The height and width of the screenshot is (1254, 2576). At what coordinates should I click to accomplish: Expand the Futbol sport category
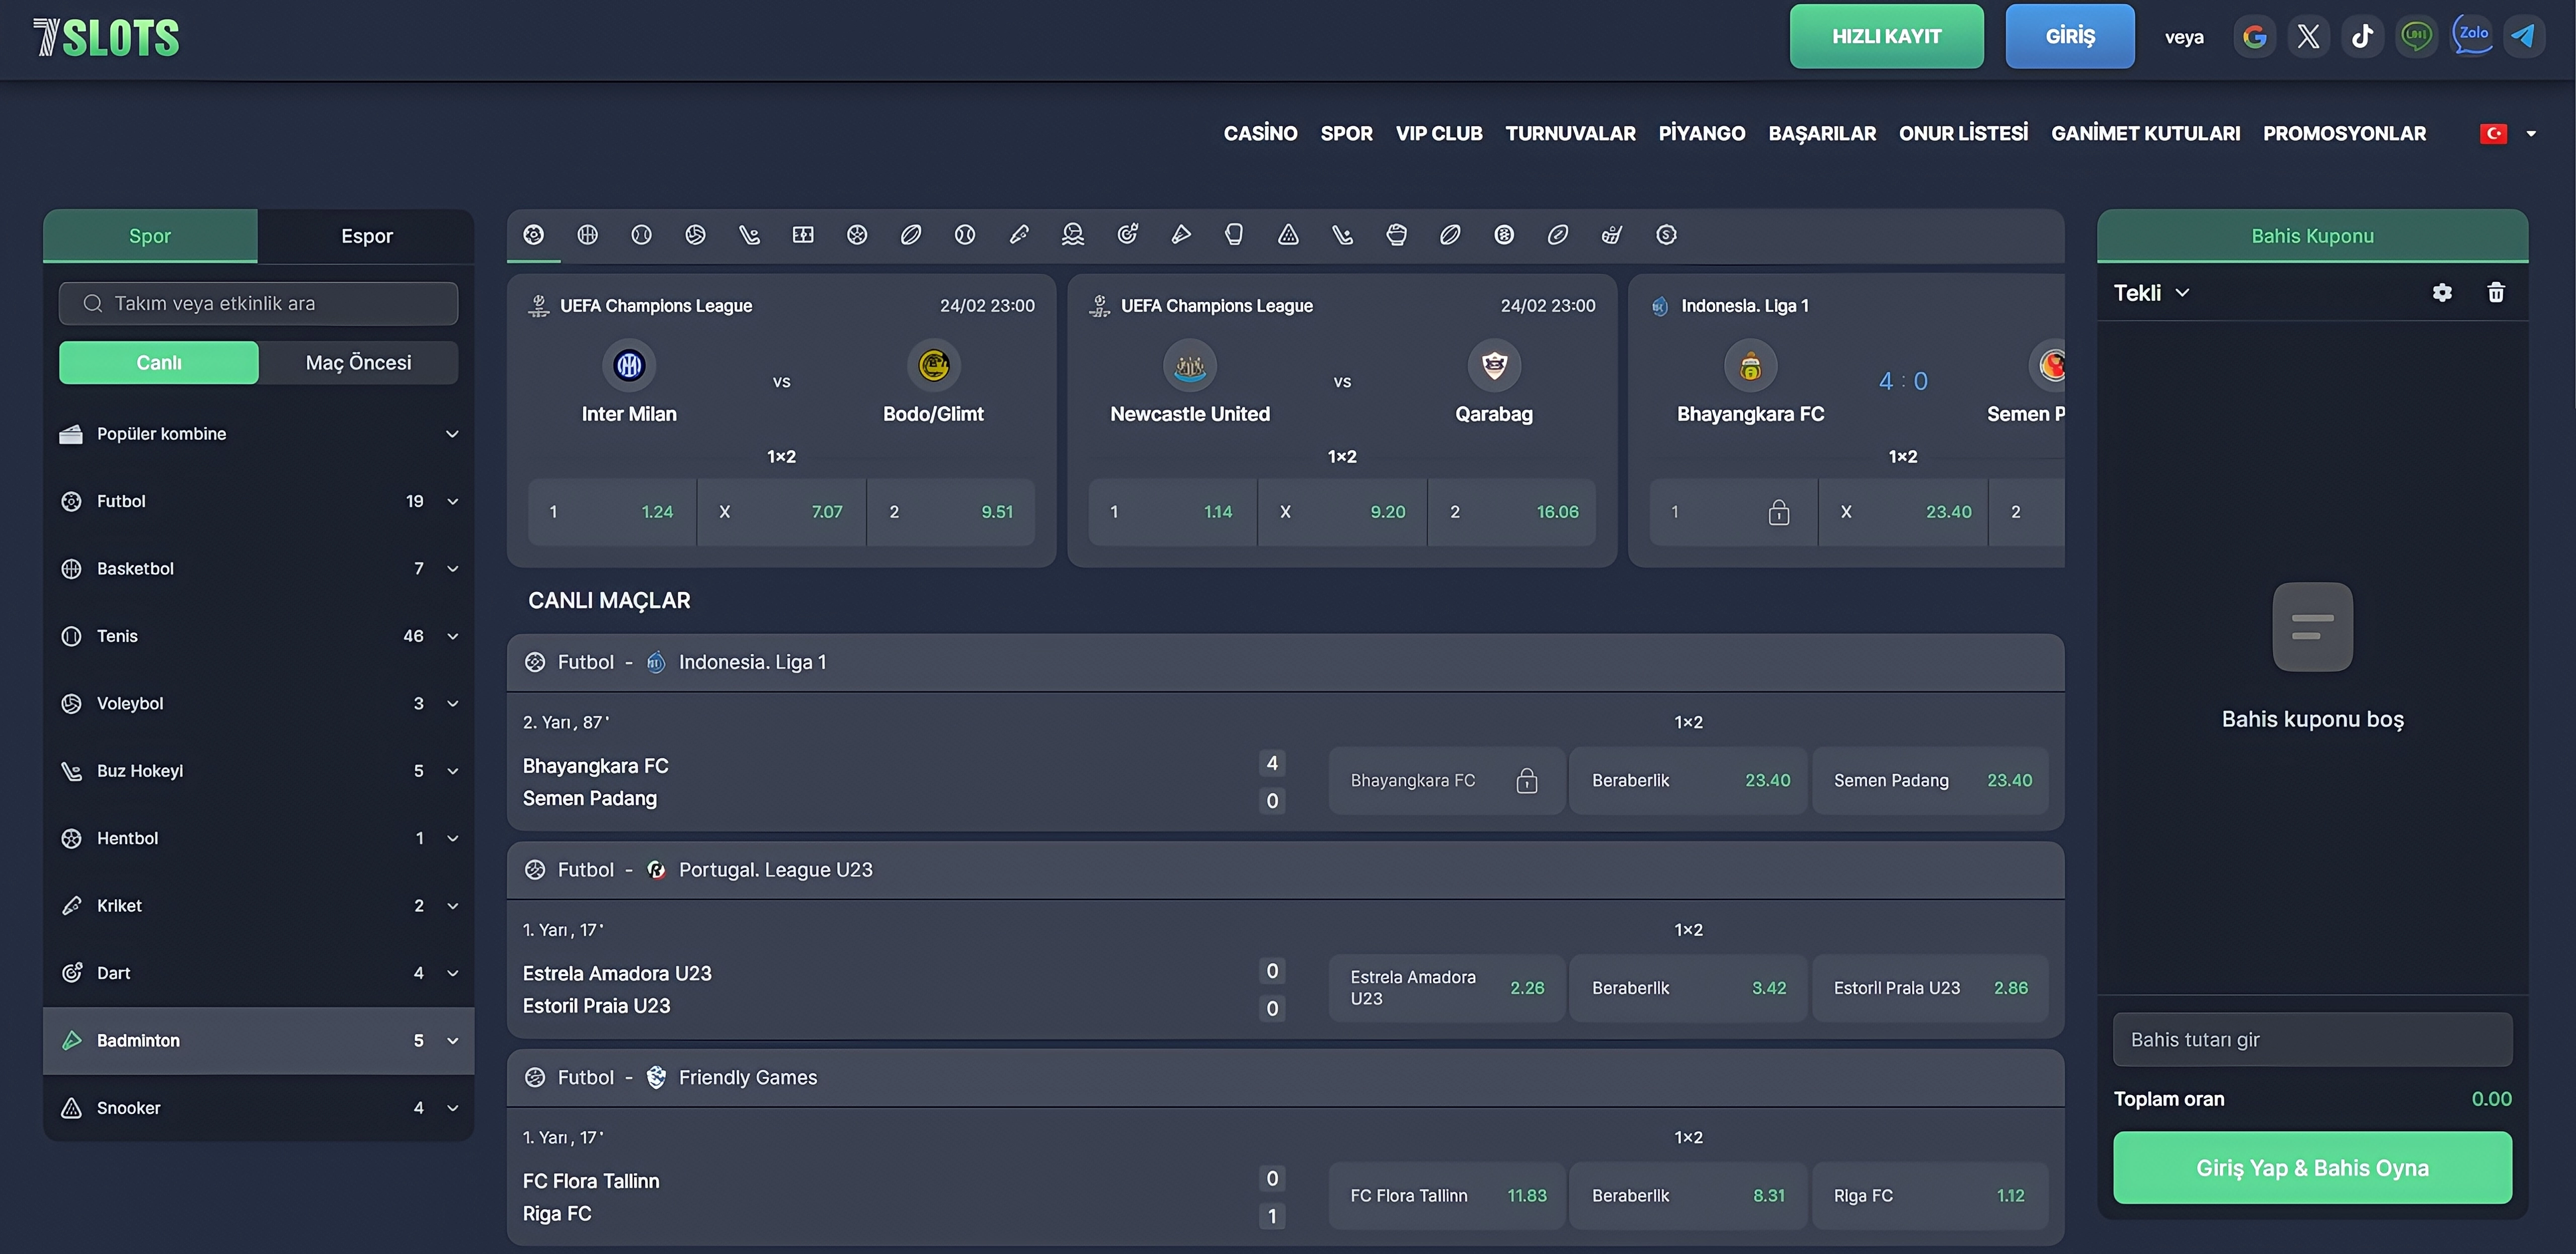[x=259, y=501]
